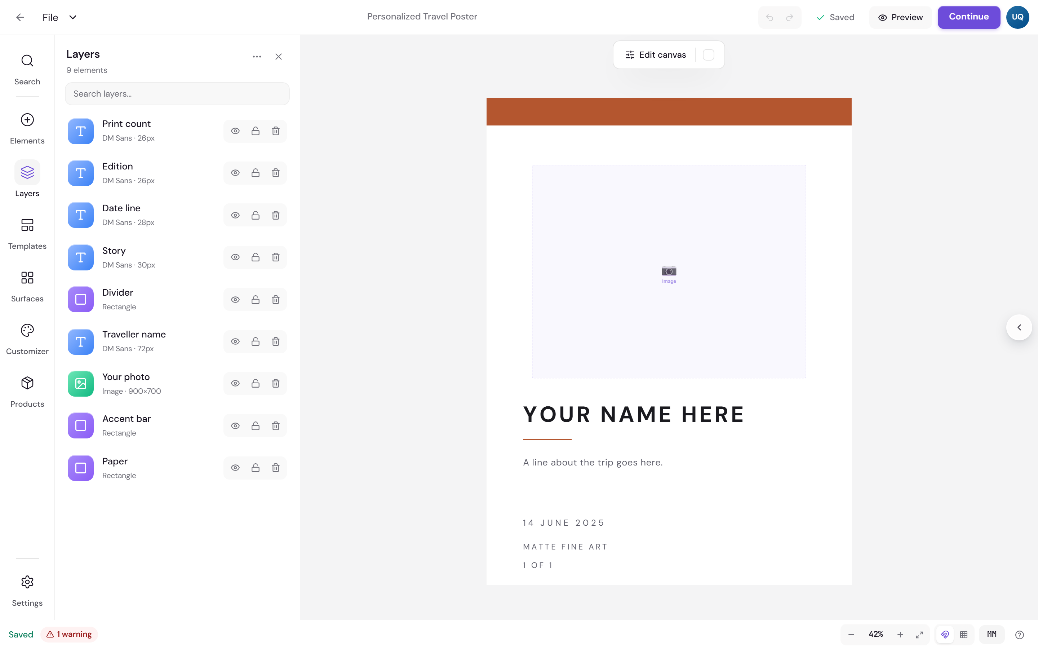The width and height of the screenshot is (1038, 649).
Task: Go back with the left arrow
Action: click(20, 17)
